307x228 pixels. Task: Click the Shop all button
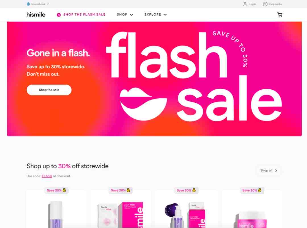[x=269, y=170]
